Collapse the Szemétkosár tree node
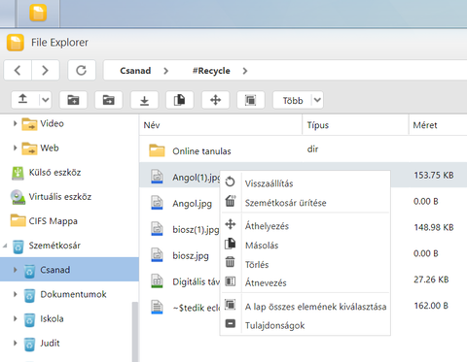The height and width of the screenshot is (362, 467). pos(5,246)
